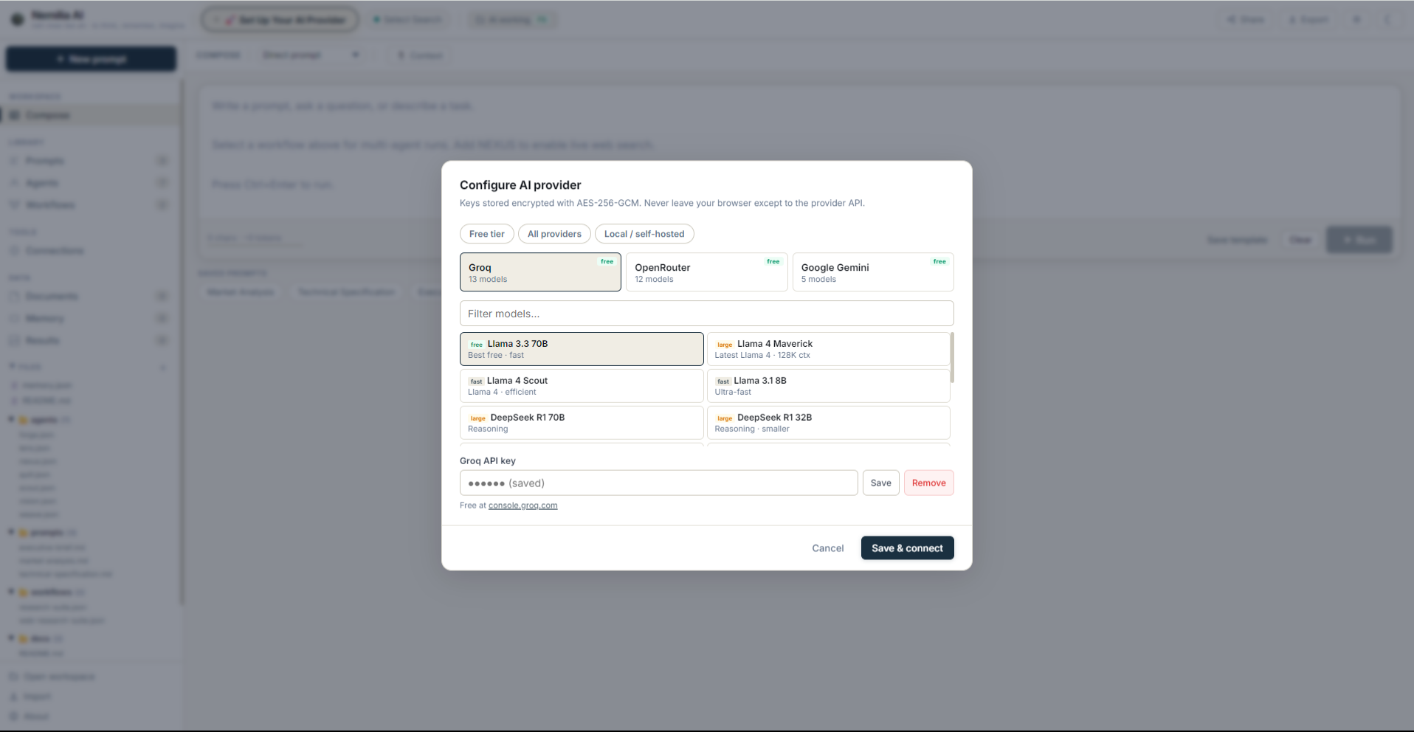The height and width of the screenshot is (732, 1414).
Task: Open the console.groq.com link
Action: click(523, 505)
